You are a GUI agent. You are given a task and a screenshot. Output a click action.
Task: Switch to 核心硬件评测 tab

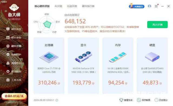(x=42, y=6)
